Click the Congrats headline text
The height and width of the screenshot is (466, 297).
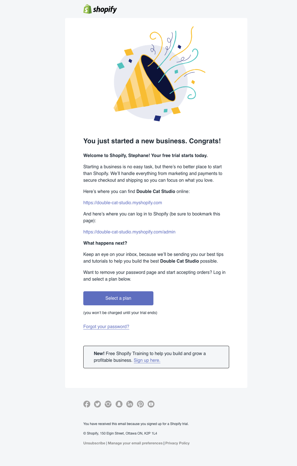pyautogui.click(x=152, y=141)
